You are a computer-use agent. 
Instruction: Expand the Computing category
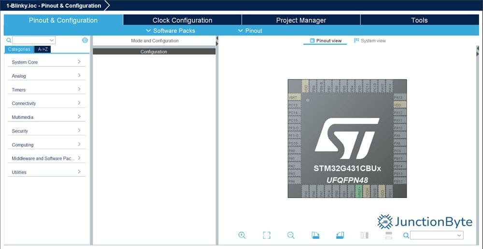[x=46, y=144]
